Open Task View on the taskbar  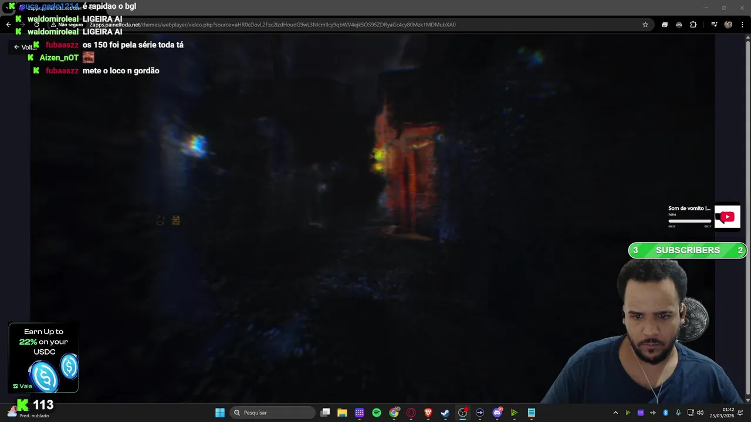coord(326,413)
